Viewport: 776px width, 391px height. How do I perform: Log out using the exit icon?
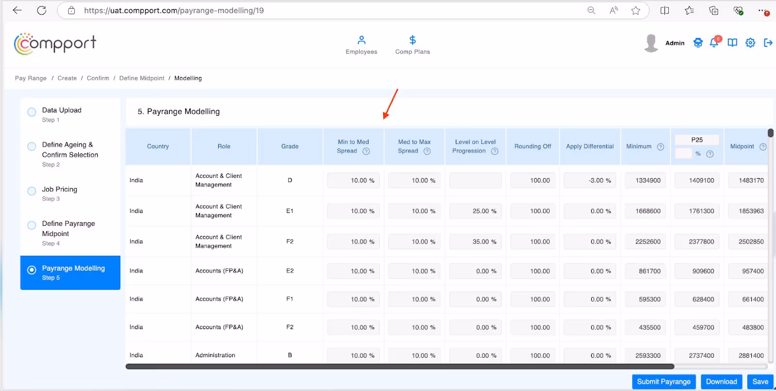coord(768,43)
